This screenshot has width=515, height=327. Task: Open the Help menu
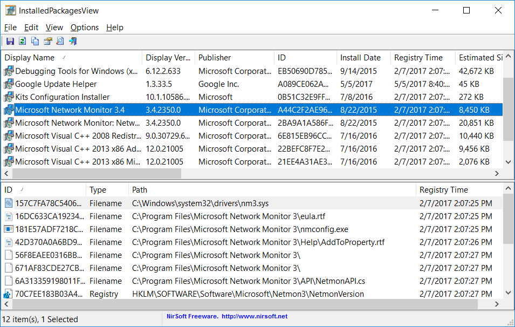114,28
